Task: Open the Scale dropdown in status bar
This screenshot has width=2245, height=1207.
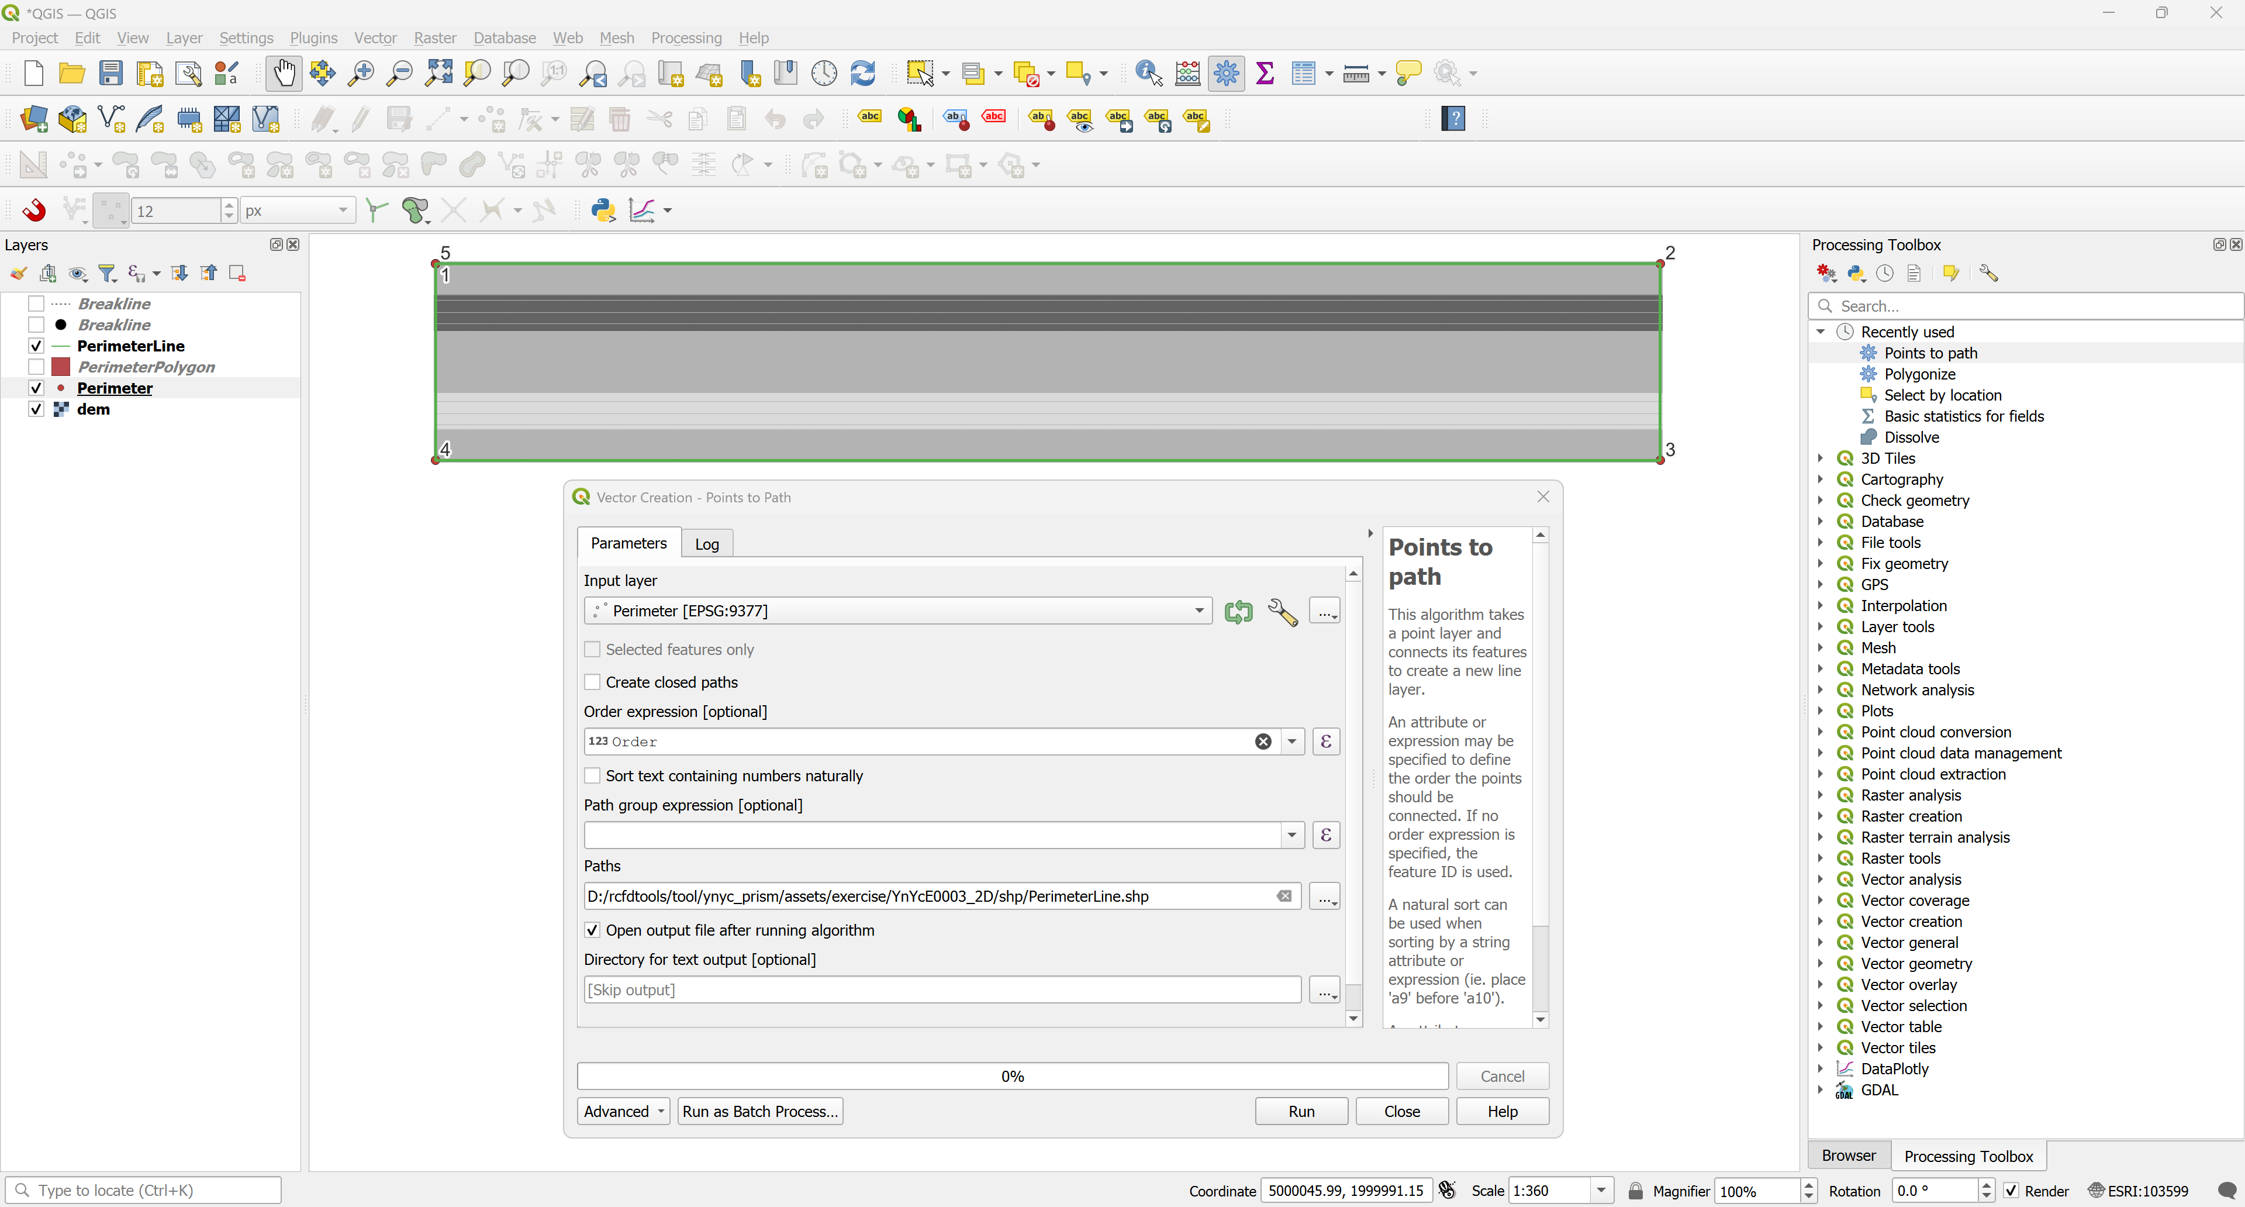Action: [1601, 1191]
